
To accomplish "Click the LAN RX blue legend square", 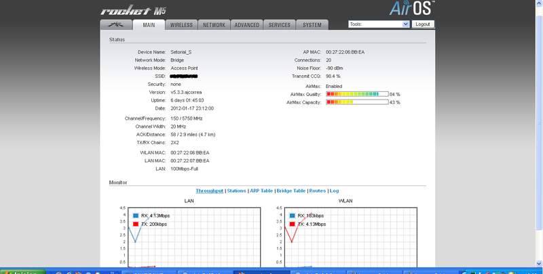I will pyautogui.click(x=136, y=216).
